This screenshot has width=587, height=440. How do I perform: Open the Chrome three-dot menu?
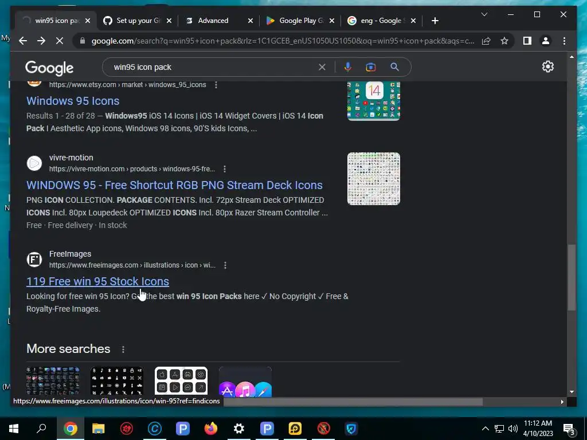point(564,41)
